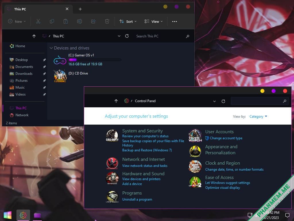This screenshot has height=221, width=294.
Task: Open Change date, time, or number formats
Action: [x=234, y=169]
